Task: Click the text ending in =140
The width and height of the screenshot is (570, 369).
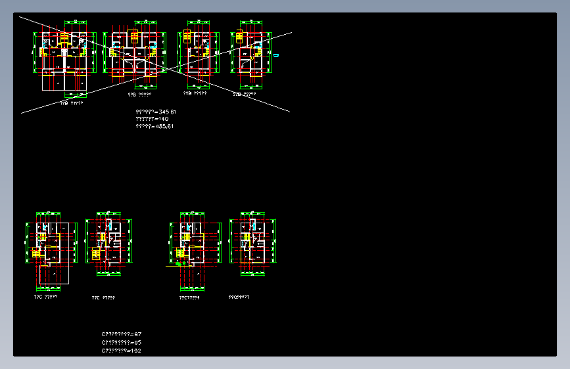Action: (x=152, y=119)
